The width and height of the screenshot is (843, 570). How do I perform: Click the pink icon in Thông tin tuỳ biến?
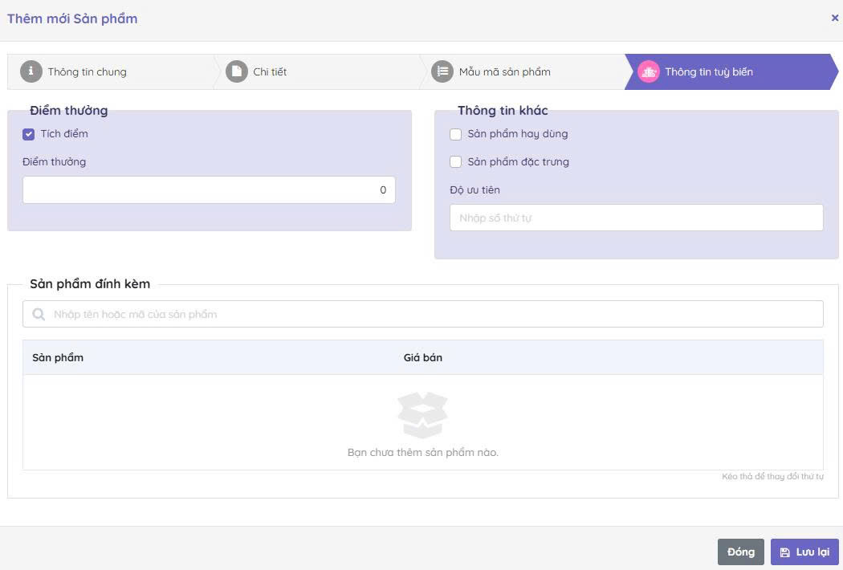(648, 71)
